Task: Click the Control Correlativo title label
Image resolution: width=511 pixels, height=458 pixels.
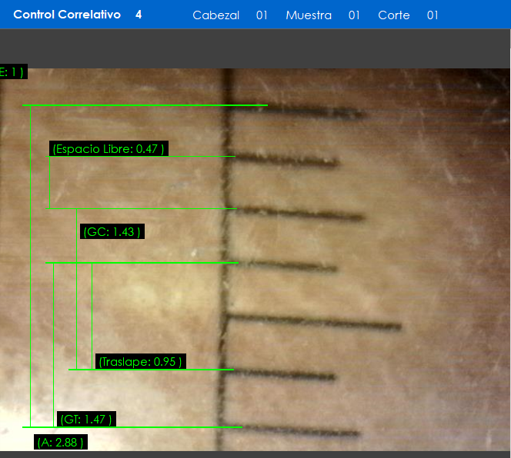Action: (67, 15)
